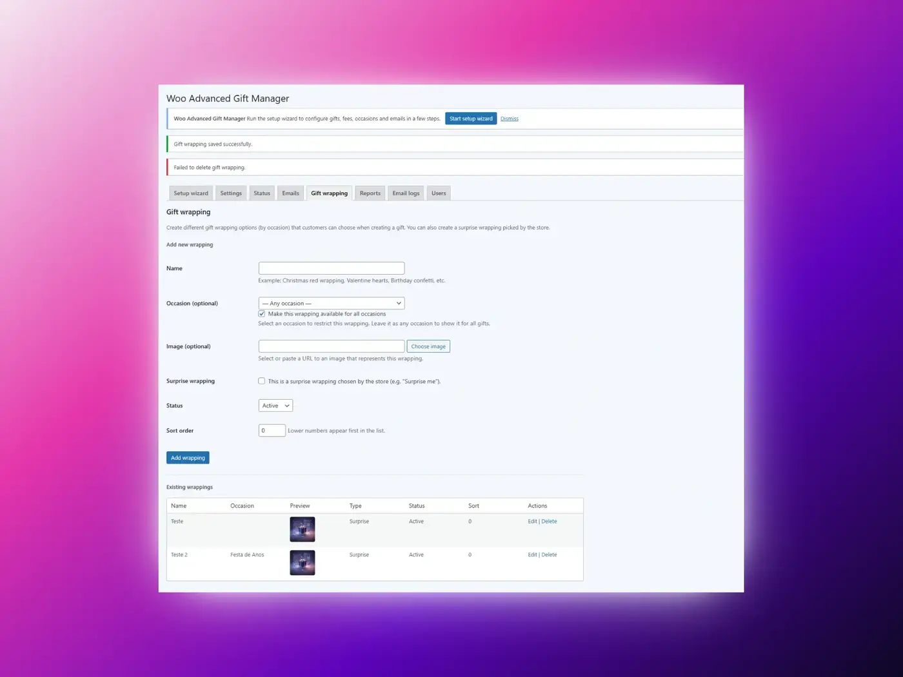Uncheck wrapping available for all occasions
This screenshot has width=903, height=677.
(x=262, y=314)
